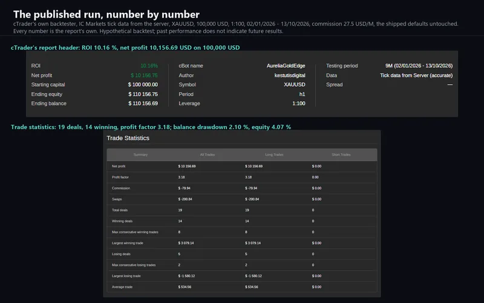This screenshot has width=484, height=303.
Task: Select the ROI value 10.16% in the report header
Action: point(149,65)
